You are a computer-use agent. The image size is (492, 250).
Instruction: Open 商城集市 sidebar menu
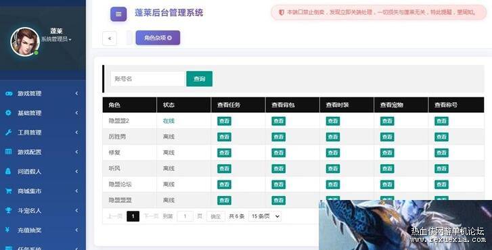click(x=43, y=191)
